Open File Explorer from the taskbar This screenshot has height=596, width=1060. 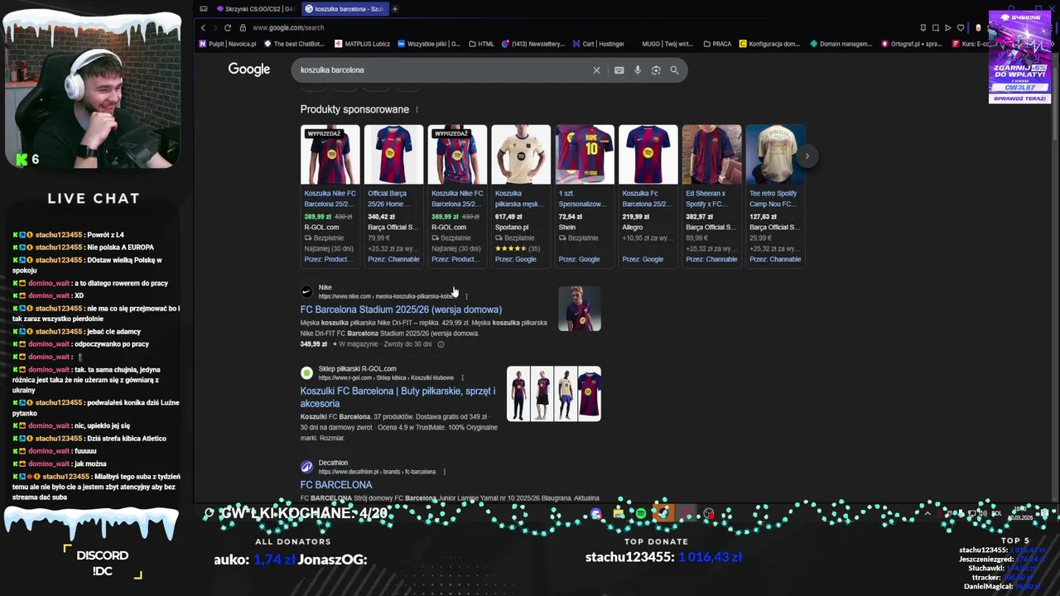(x=619, y=514)
